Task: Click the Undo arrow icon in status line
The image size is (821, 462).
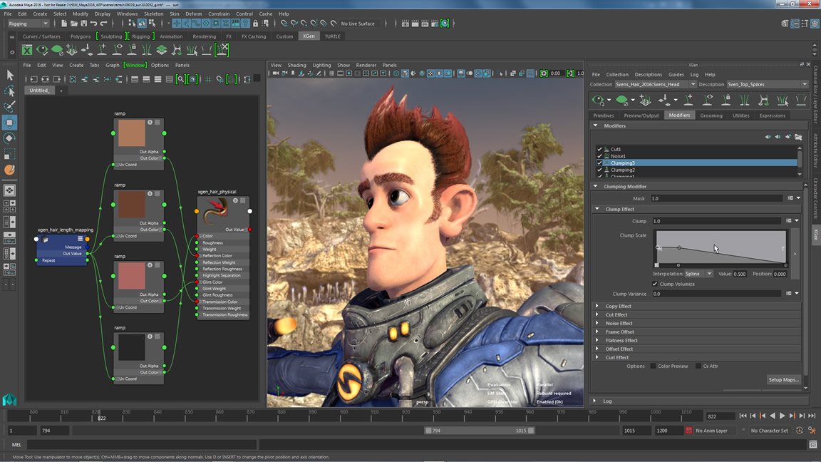Action: point(94,24)
